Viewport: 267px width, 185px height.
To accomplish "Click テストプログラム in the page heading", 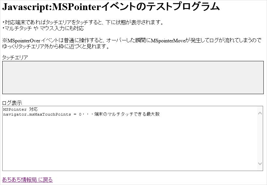I will (x=183, y=7).
